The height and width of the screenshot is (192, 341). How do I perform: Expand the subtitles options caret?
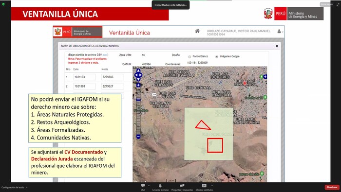[212, 186]
